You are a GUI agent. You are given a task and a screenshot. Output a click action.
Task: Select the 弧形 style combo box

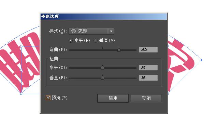pos(91,31)
